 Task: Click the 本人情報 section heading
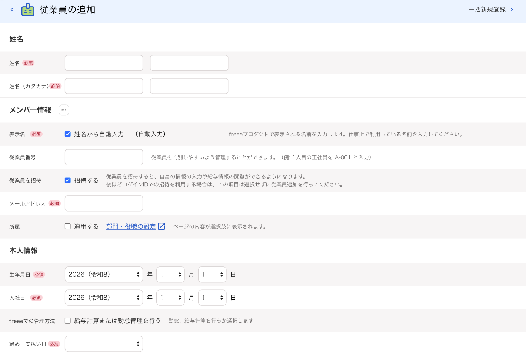[23, 251]
